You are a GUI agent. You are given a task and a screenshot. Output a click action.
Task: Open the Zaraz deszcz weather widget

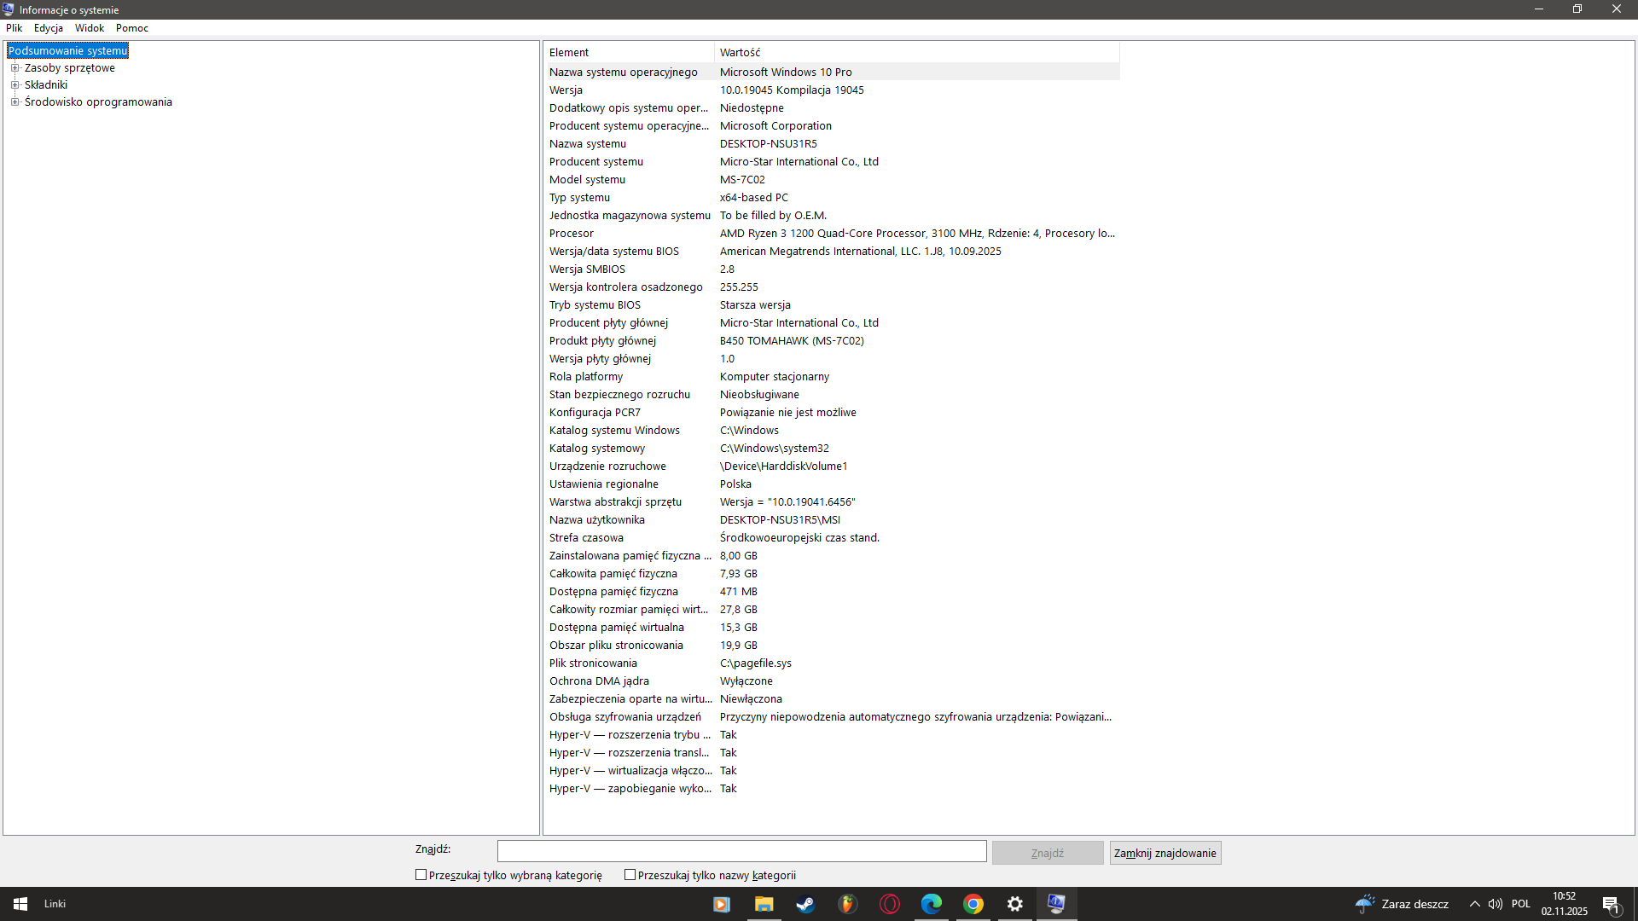(1402, 904)
